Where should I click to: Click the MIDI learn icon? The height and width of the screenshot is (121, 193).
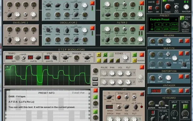[150, 8]
